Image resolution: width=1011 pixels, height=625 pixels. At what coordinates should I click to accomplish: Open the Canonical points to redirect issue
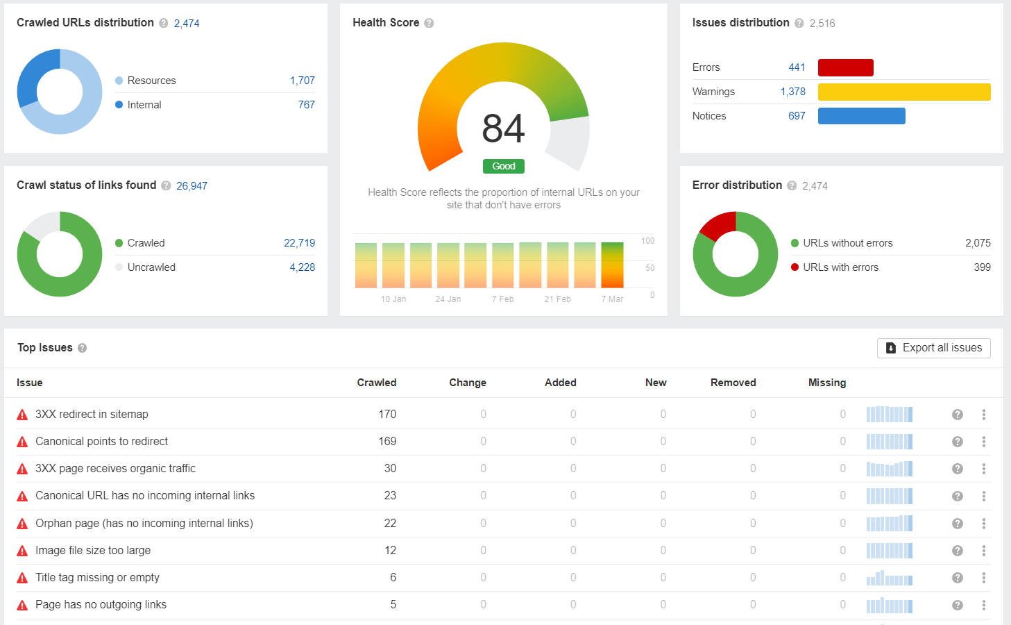(x=102, y=442)
